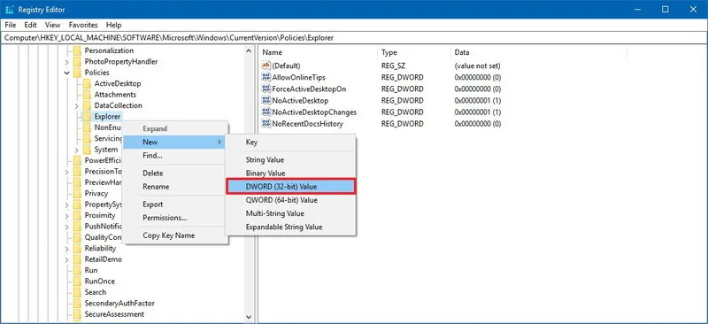Click the Policies folder icon
Screen dimensions: 708x324
77,73
